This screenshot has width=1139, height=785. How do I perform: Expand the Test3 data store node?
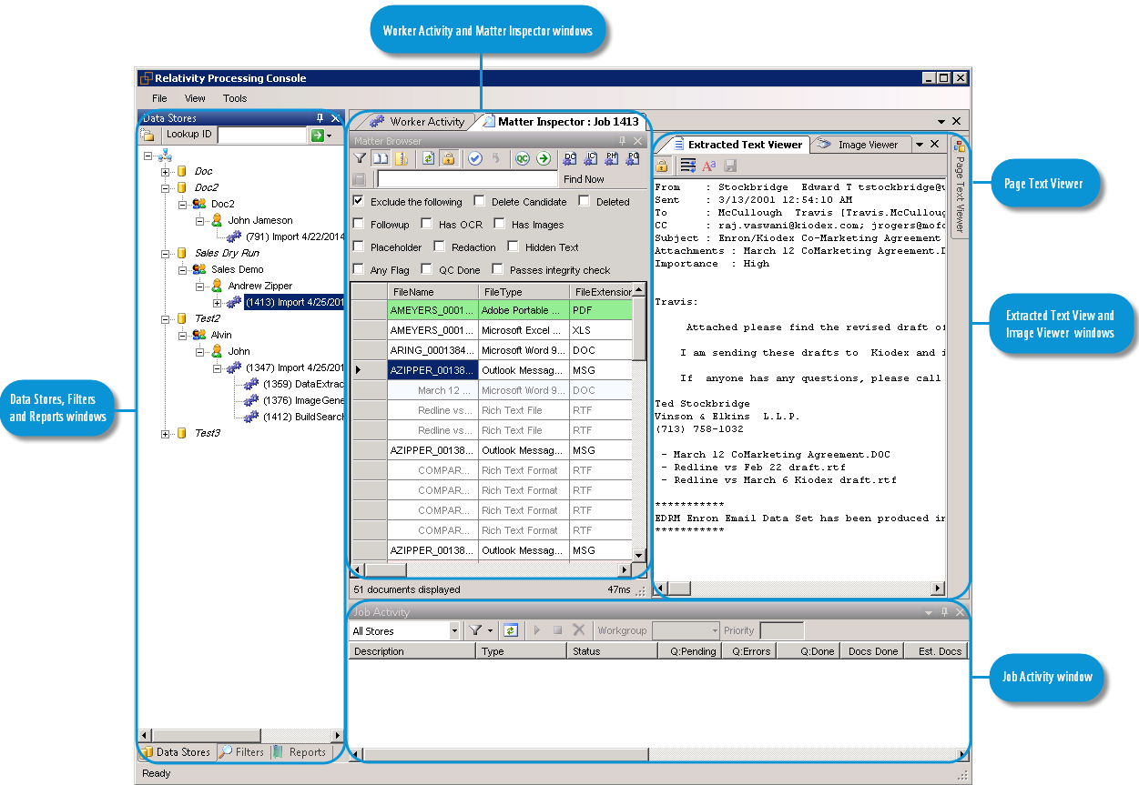[166, 434]
